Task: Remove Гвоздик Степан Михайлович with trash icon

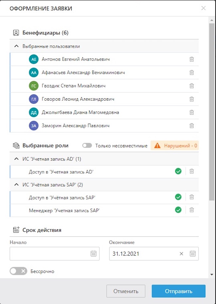Action: point(191,86)
